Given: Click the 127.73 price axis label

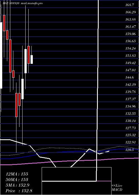Looking at the screenshot, I should click(x=131, y=128).
